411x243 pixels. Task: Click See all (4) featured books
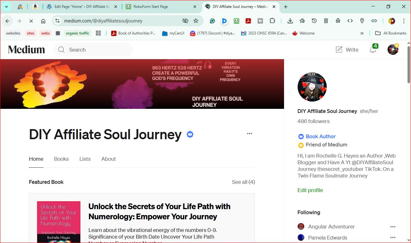click(243, 182)
